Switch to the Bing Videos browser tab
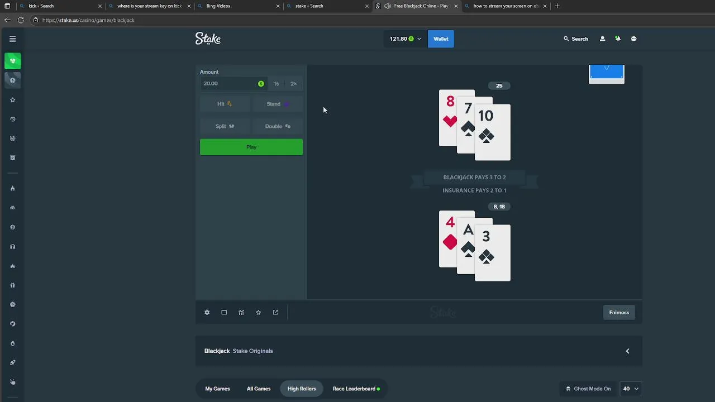The width and height of the screenshot is (715, 402). (239, 6)
